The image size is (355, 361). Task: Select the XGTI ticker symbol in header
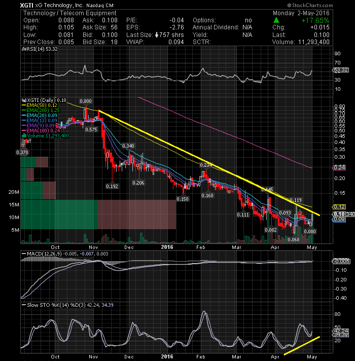point(27,5)
